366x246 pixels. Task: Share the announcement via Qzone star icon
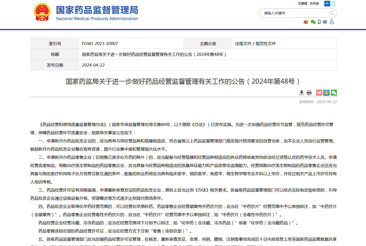click(326, 93)
